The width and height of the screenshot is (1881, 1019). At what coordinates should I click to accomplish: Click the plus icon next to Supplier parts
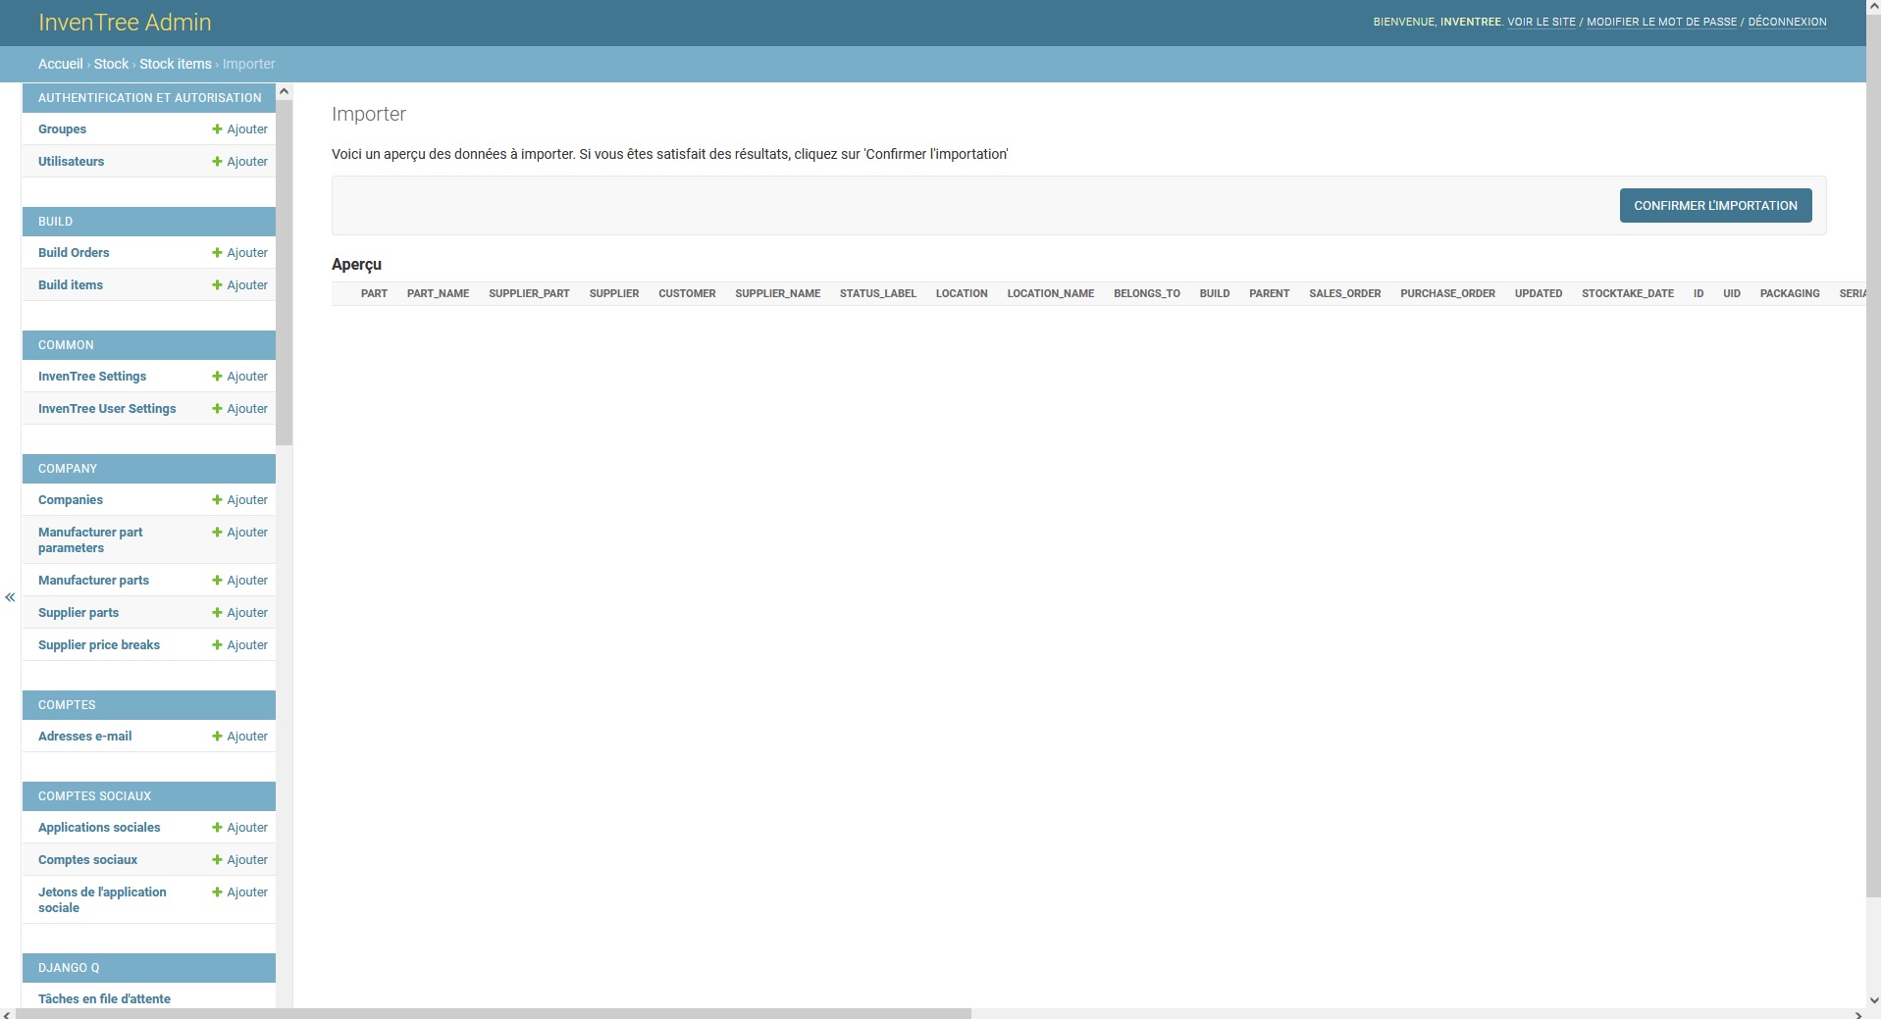click(x=217, y=612)
